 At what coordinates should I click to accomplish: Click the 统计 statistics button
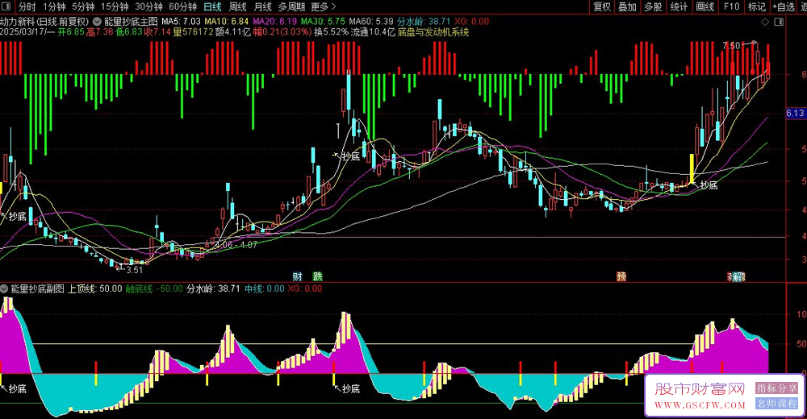(x=679, y=6)
